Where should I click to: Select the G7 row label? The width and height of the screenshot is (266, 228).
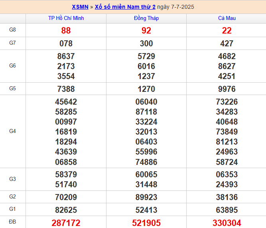pos(12,43)
